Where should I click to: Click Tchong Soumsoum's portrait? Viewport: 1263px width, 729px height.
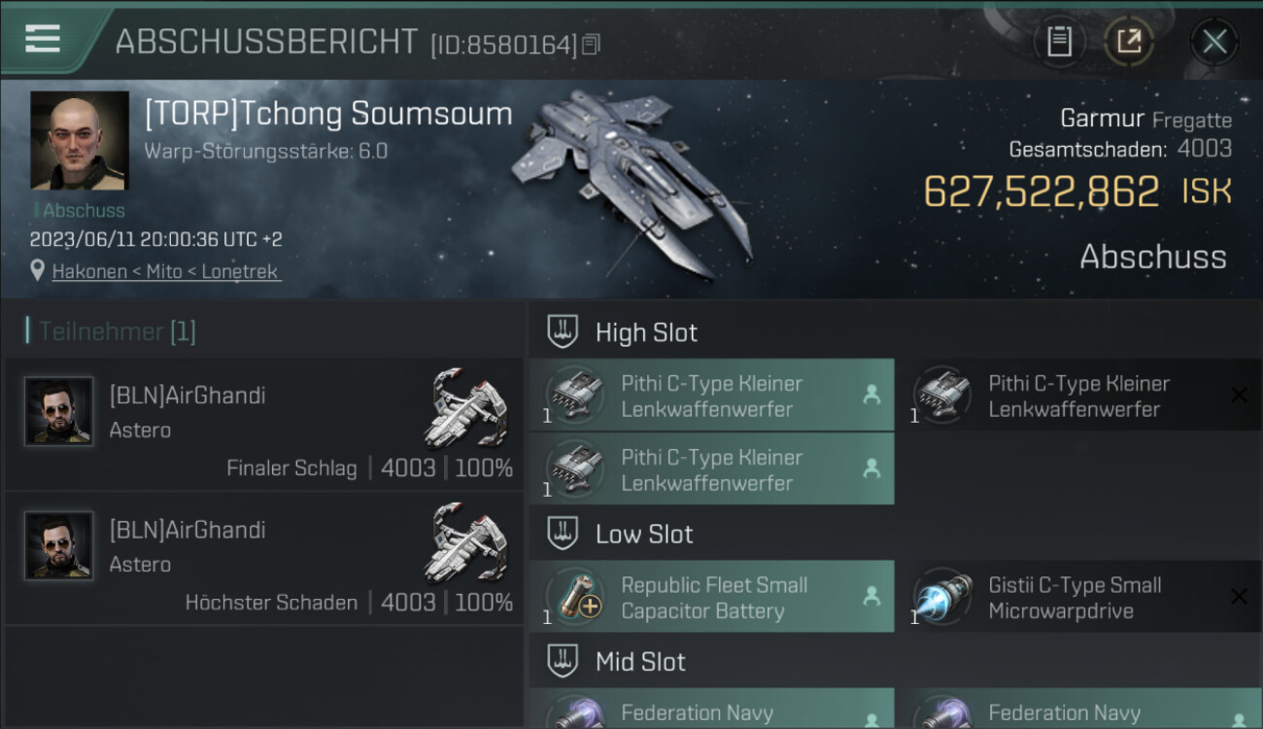click(80, 140)
